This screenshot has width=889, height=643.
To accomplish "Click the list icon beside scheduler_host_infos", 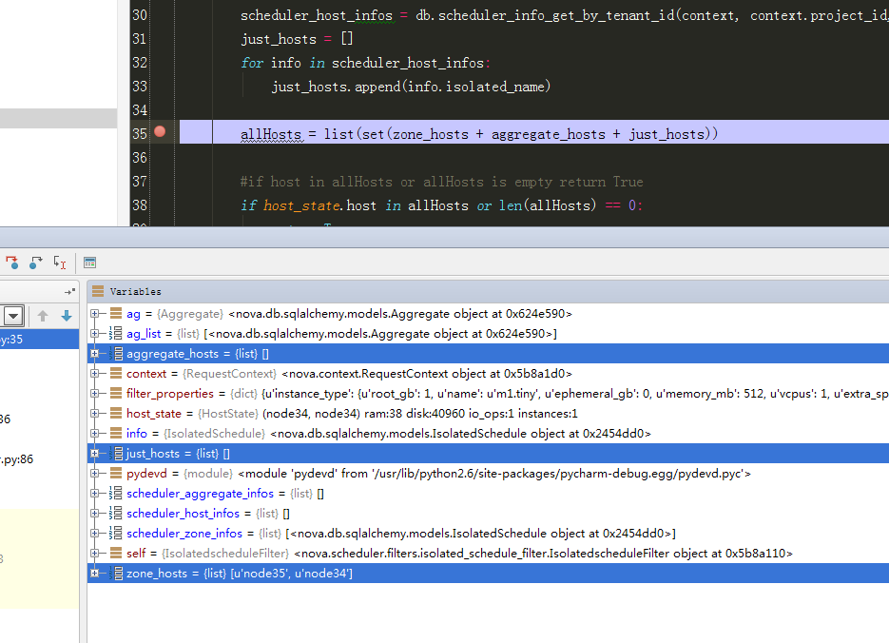I will coord(116,513).
